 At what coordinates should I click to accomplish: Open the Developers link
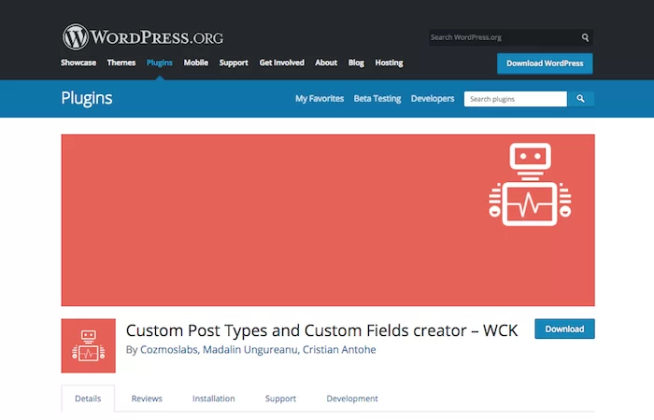point(433,99)
